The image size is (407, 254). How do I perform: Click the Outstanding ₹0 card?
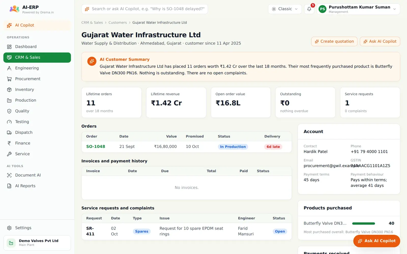coord(305,102)
